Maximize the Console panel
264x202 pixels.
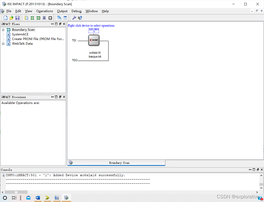[x=254, y=170]
